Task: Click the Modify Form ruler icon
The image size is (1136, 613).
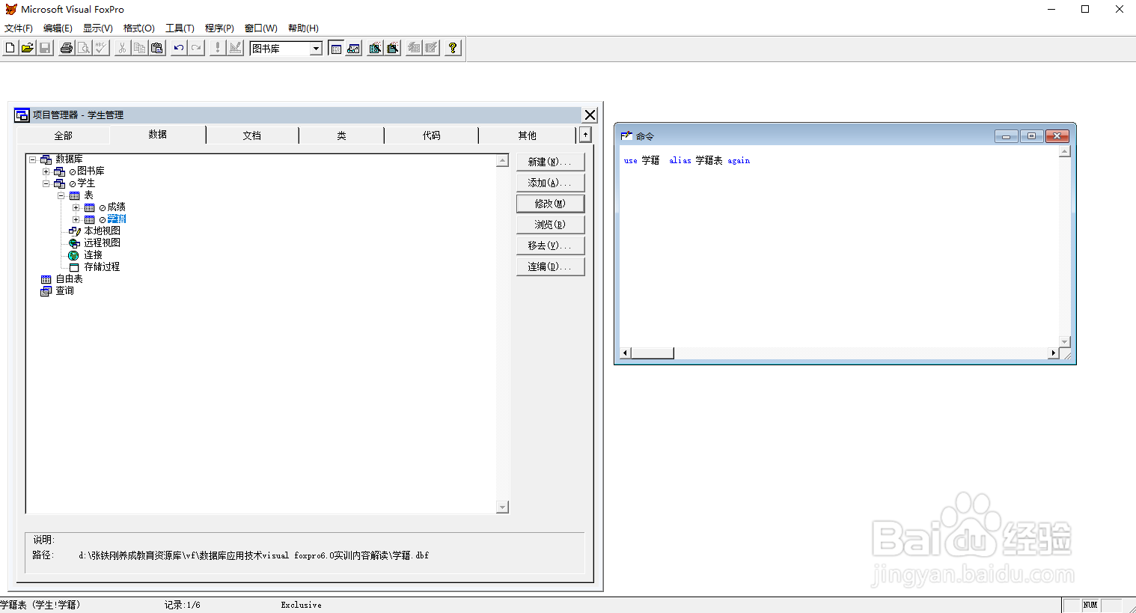Action: (x=235, y=48)
